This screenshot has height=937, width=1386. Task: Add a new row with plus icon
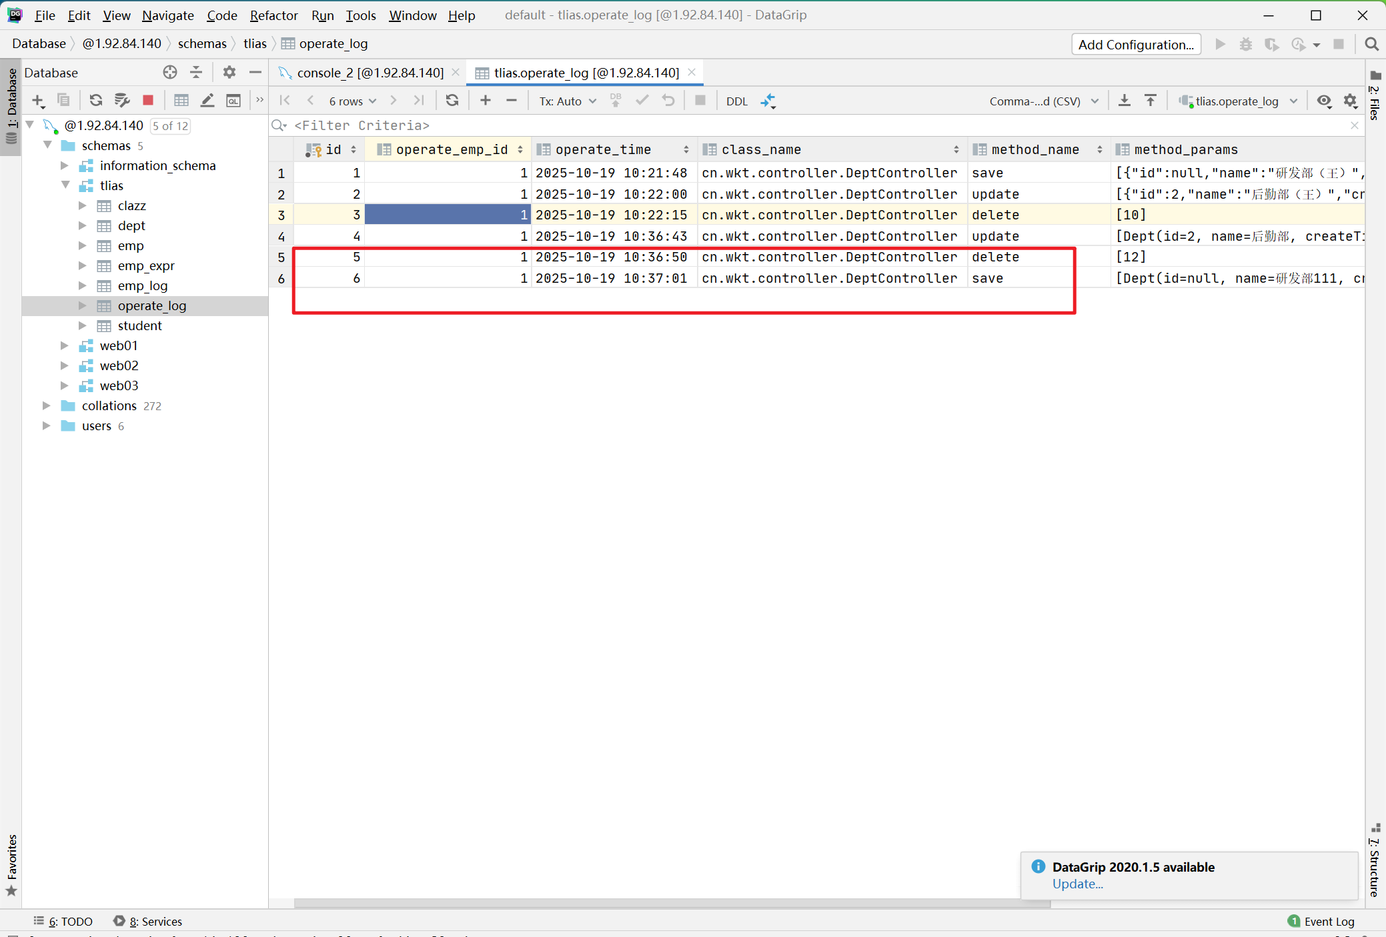pyautogui.click(x=486, y=101)
